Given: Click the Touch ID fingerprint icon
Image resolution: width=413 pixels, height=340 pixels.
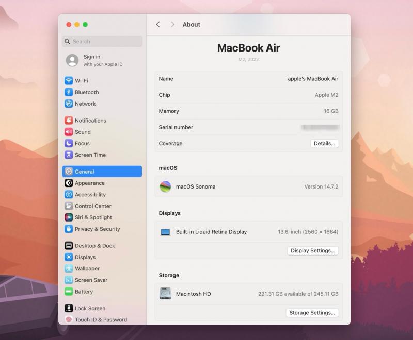Looking at the screenshot, I should [69, 320].
